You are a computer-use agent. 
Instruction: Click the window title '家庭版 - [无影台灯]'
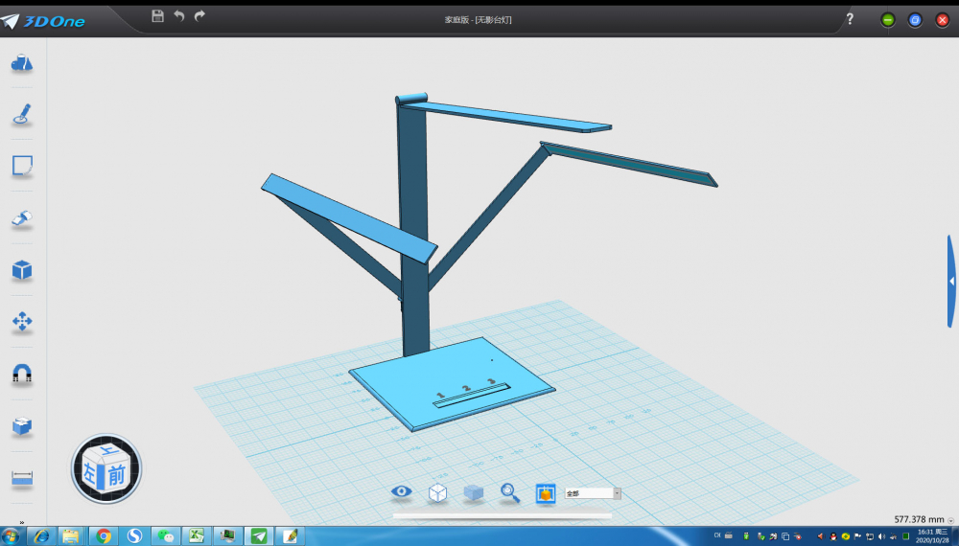(x=479, y=19)
